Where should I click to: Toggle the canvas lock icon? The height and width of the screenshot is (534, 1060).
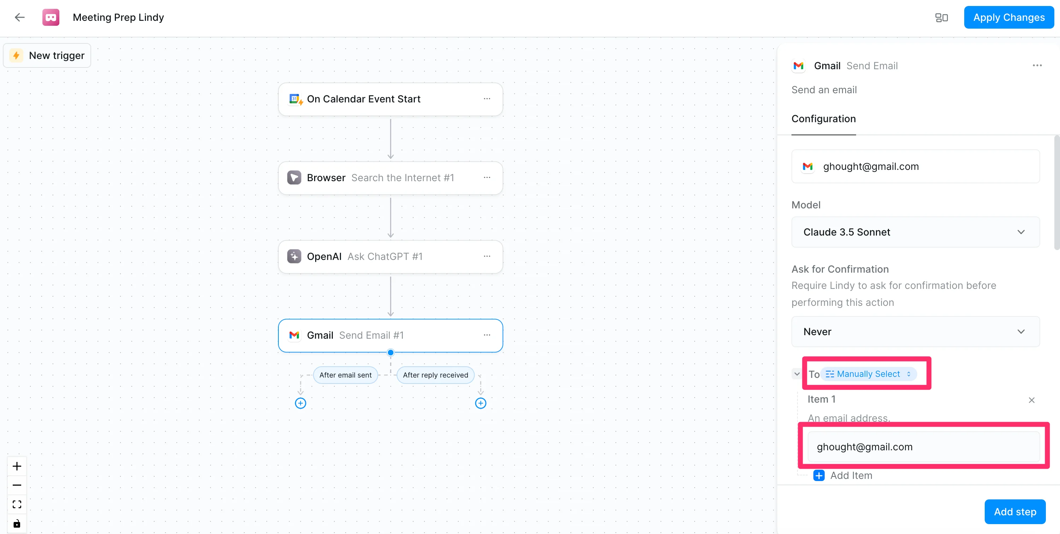tap(17, 524)
